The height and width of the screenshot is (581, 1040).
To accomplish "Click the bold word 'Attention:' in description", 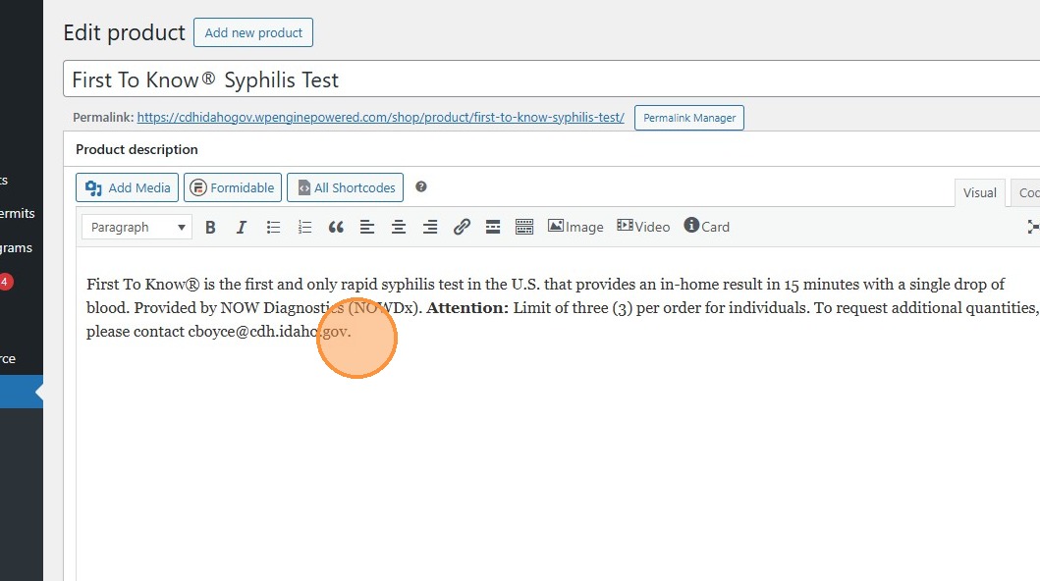I will pos(467,308).
